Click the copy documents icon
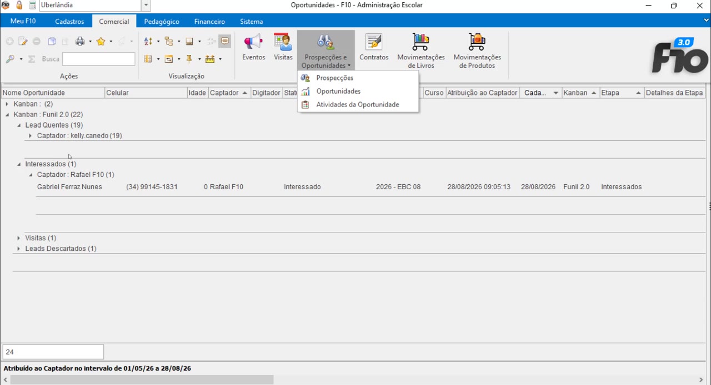This screenshot has height=385, width=711. tap(52, 42)
